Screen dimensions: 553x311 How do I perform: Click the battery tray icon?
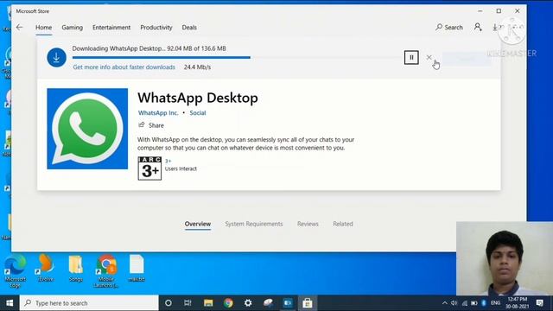point(474,303)
